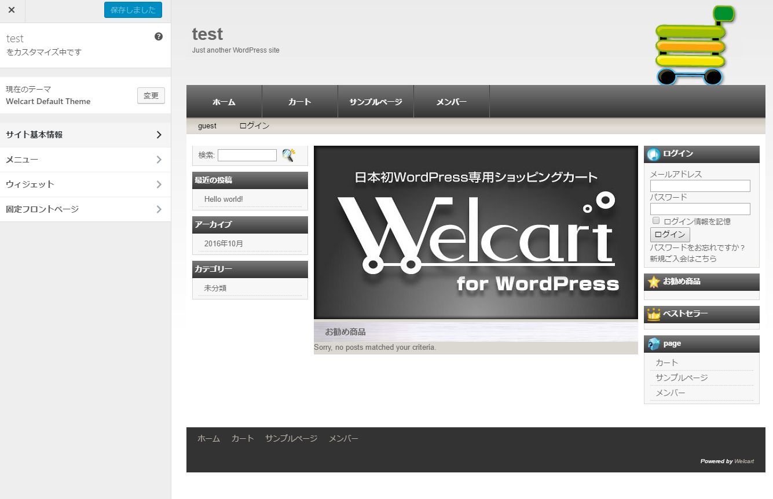The image size is (773, 499).
Task: Expand the サイト基本情報 section
Action: coord(85,135)
